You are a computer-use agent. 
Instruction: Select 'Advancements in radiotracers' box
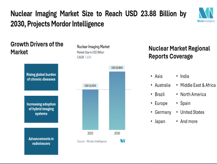point(41,141)
